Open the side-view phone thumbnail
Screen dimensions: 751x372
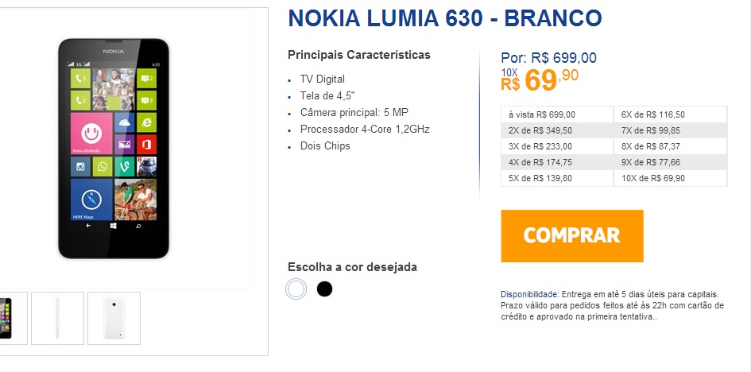[57, 318]
